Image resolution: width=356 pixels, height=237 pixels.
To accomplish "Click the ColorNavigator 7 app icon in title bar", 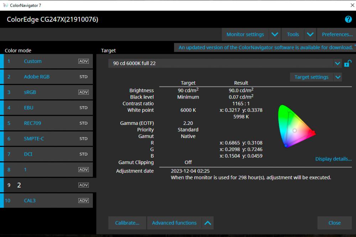I will (5, 5).
